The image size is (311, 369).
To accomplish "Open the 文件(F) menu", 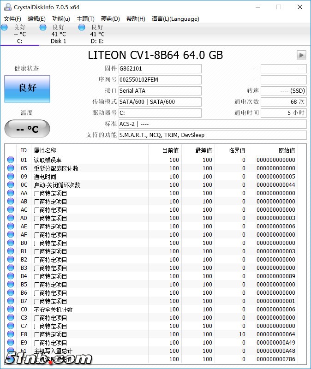I will click(12, 19).
